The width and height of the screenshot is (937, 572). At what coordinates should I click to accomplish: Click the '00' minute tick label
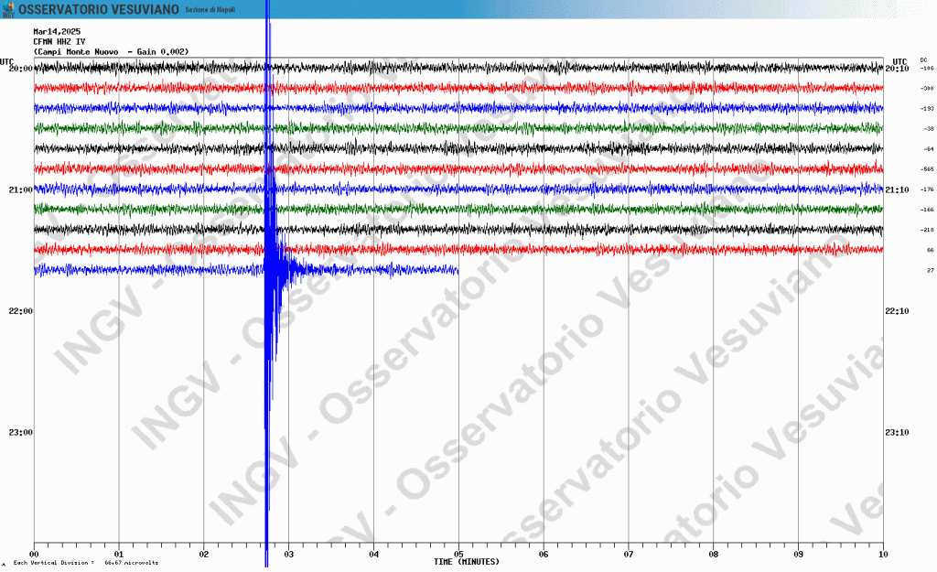click(x=34, y=555)
